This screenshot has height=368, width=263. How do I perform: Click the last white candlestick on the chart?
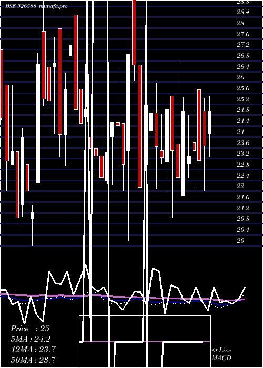(209, 122)
